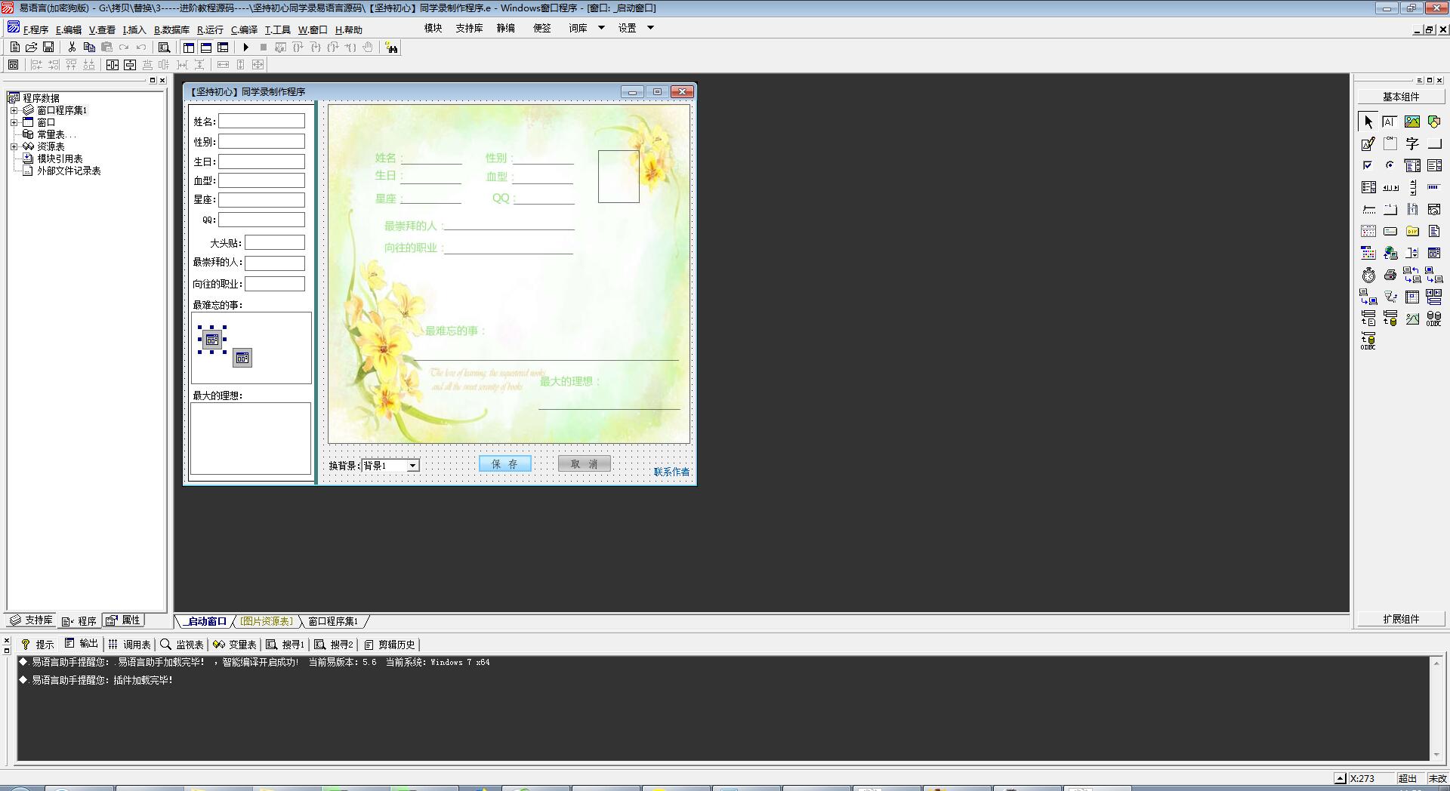
Task: Select the checkbox component in palette
Action: point(1368,165)
